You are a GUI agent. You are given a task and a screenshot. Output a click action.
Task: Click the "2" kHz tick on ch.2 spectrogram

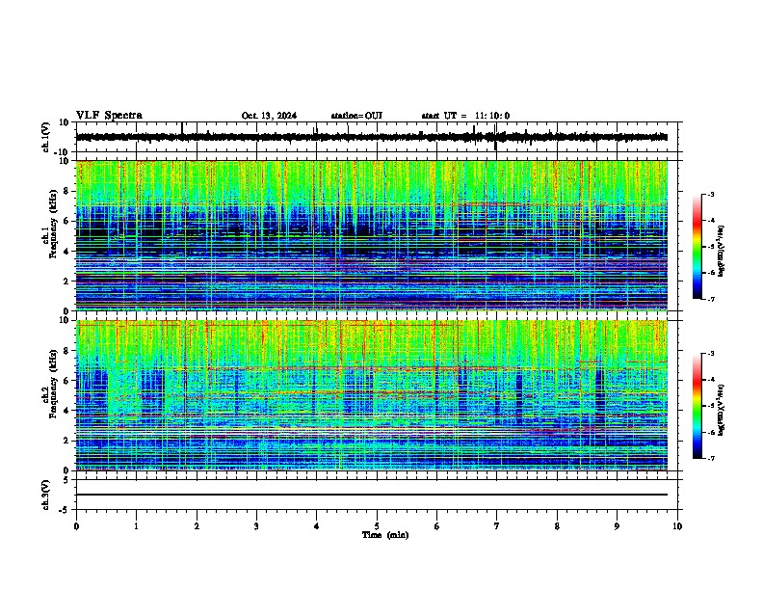(66, 441)
